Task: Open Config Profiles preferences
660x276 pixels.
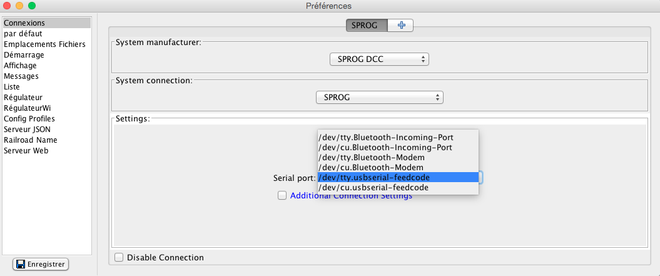Action: click(x=29, y=119)
